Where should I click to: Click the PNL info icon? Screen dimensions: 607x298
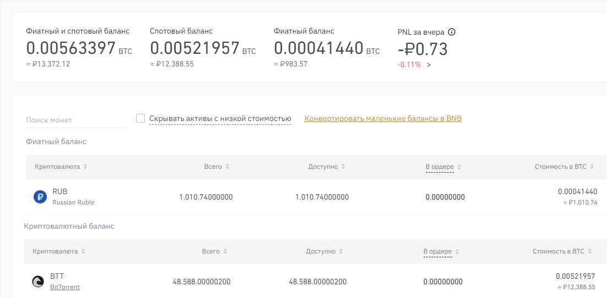coord(451,32)
